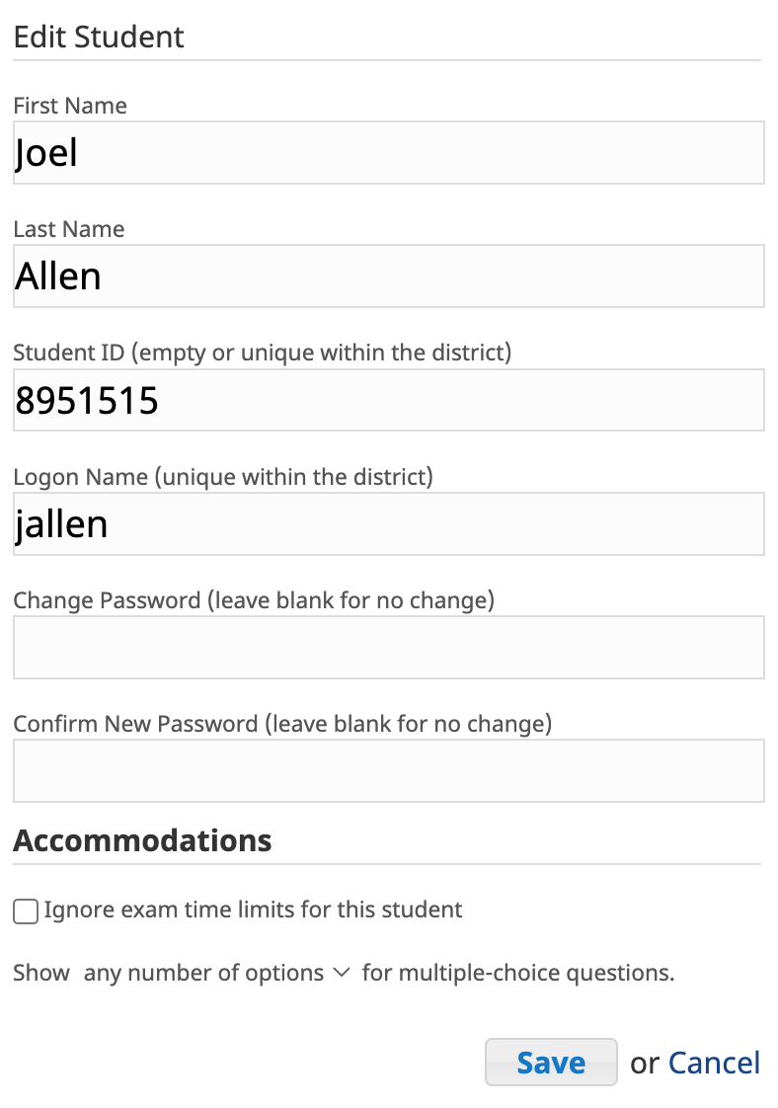Screen dimensions: 778x1108
Task: Click the 'Ignore exam time limits' label text
Action: coord(253,910)
